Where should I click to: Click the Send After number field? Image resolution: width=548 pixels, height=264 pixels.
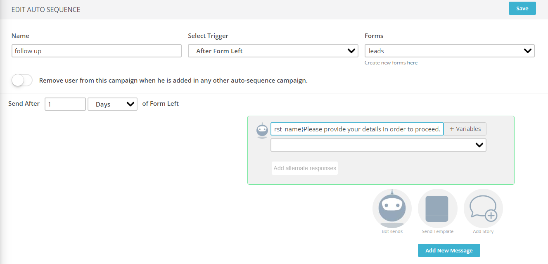pyautogui.click(x=65, y=104)
